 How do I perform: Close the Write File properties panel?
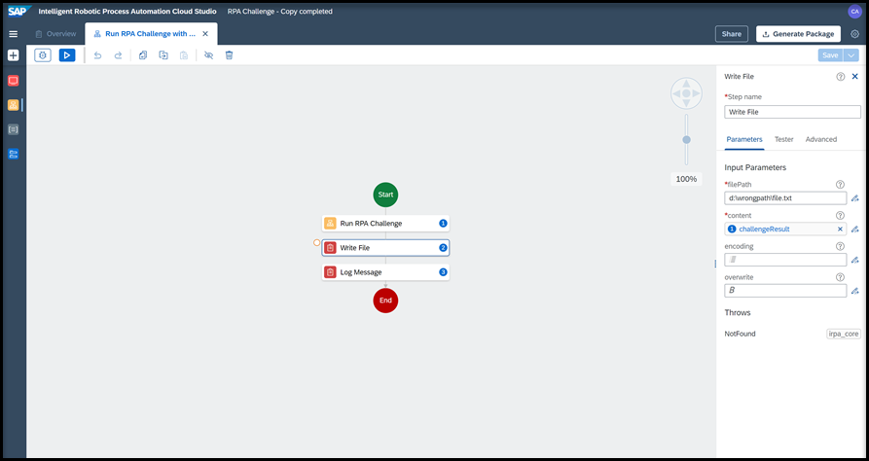click(854, 77)
